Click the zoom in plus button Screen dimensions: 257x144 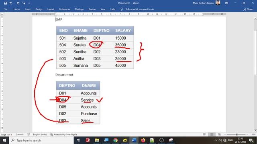[x=247, y=134]
